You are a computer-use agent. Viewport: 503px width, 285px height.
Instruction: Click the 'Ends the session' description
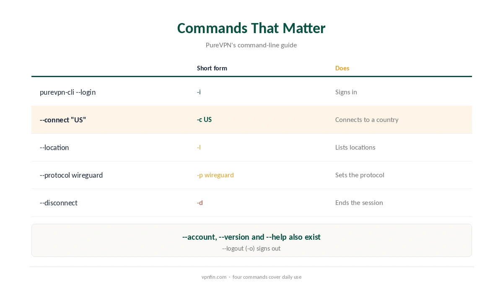pyautogui.click(x=359, y=202)
